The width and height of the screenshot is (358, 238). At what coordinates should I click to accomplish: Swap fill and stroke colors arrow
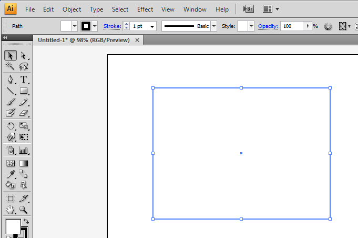pos(26,221)
